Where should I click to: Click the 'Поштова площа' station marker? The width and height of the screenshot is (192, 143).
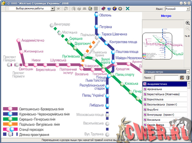pos(113,52)
